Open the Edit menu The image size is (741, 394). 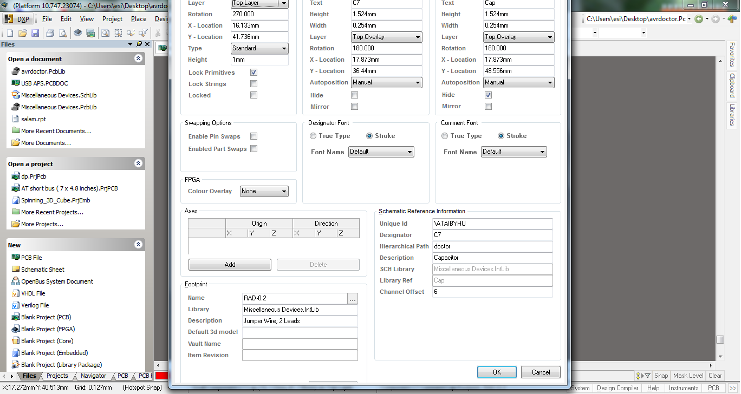coord(66,19)
